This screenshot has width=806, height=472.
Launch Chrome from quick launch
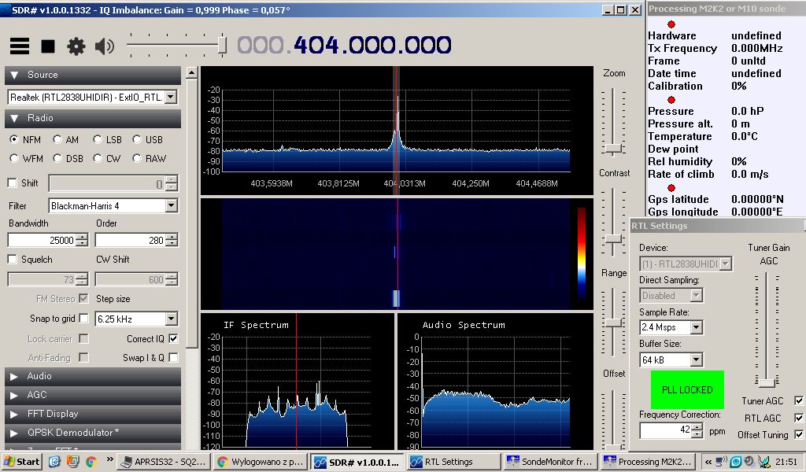[x=91, y=462]
